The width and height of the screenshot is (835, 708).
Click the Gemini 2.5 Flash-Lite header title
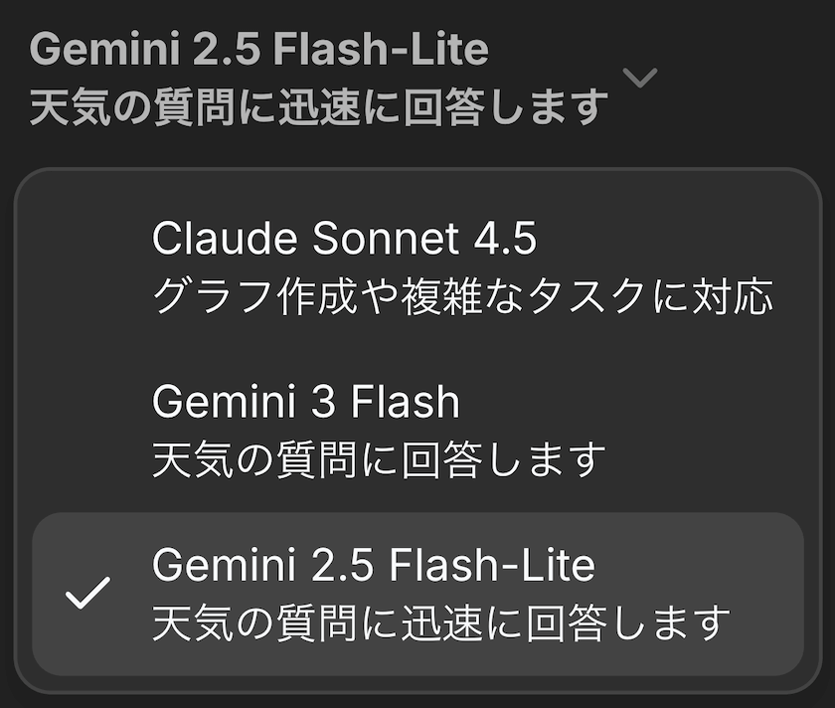[x=258, y=49]
